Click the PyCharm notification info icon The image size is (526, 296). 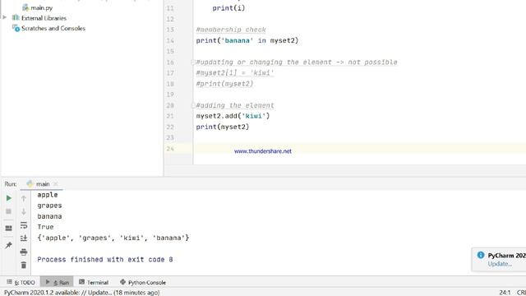pyautogui.click(x=481, y=255)
